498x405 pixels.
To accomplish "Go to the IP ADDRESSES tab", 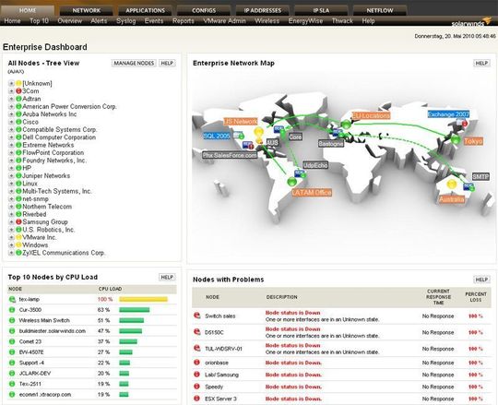I will (x=262, y=10).
